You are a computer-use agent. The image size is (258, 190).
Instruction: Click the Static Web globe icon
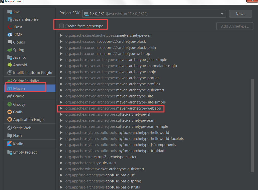pos(10,128)
